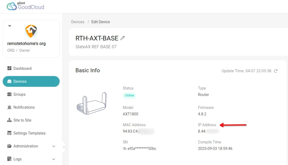Click the SlateAX REF BASE 07 description
Image resolution: width=288 pixels, height=165 pixels.
coord(96,47)
